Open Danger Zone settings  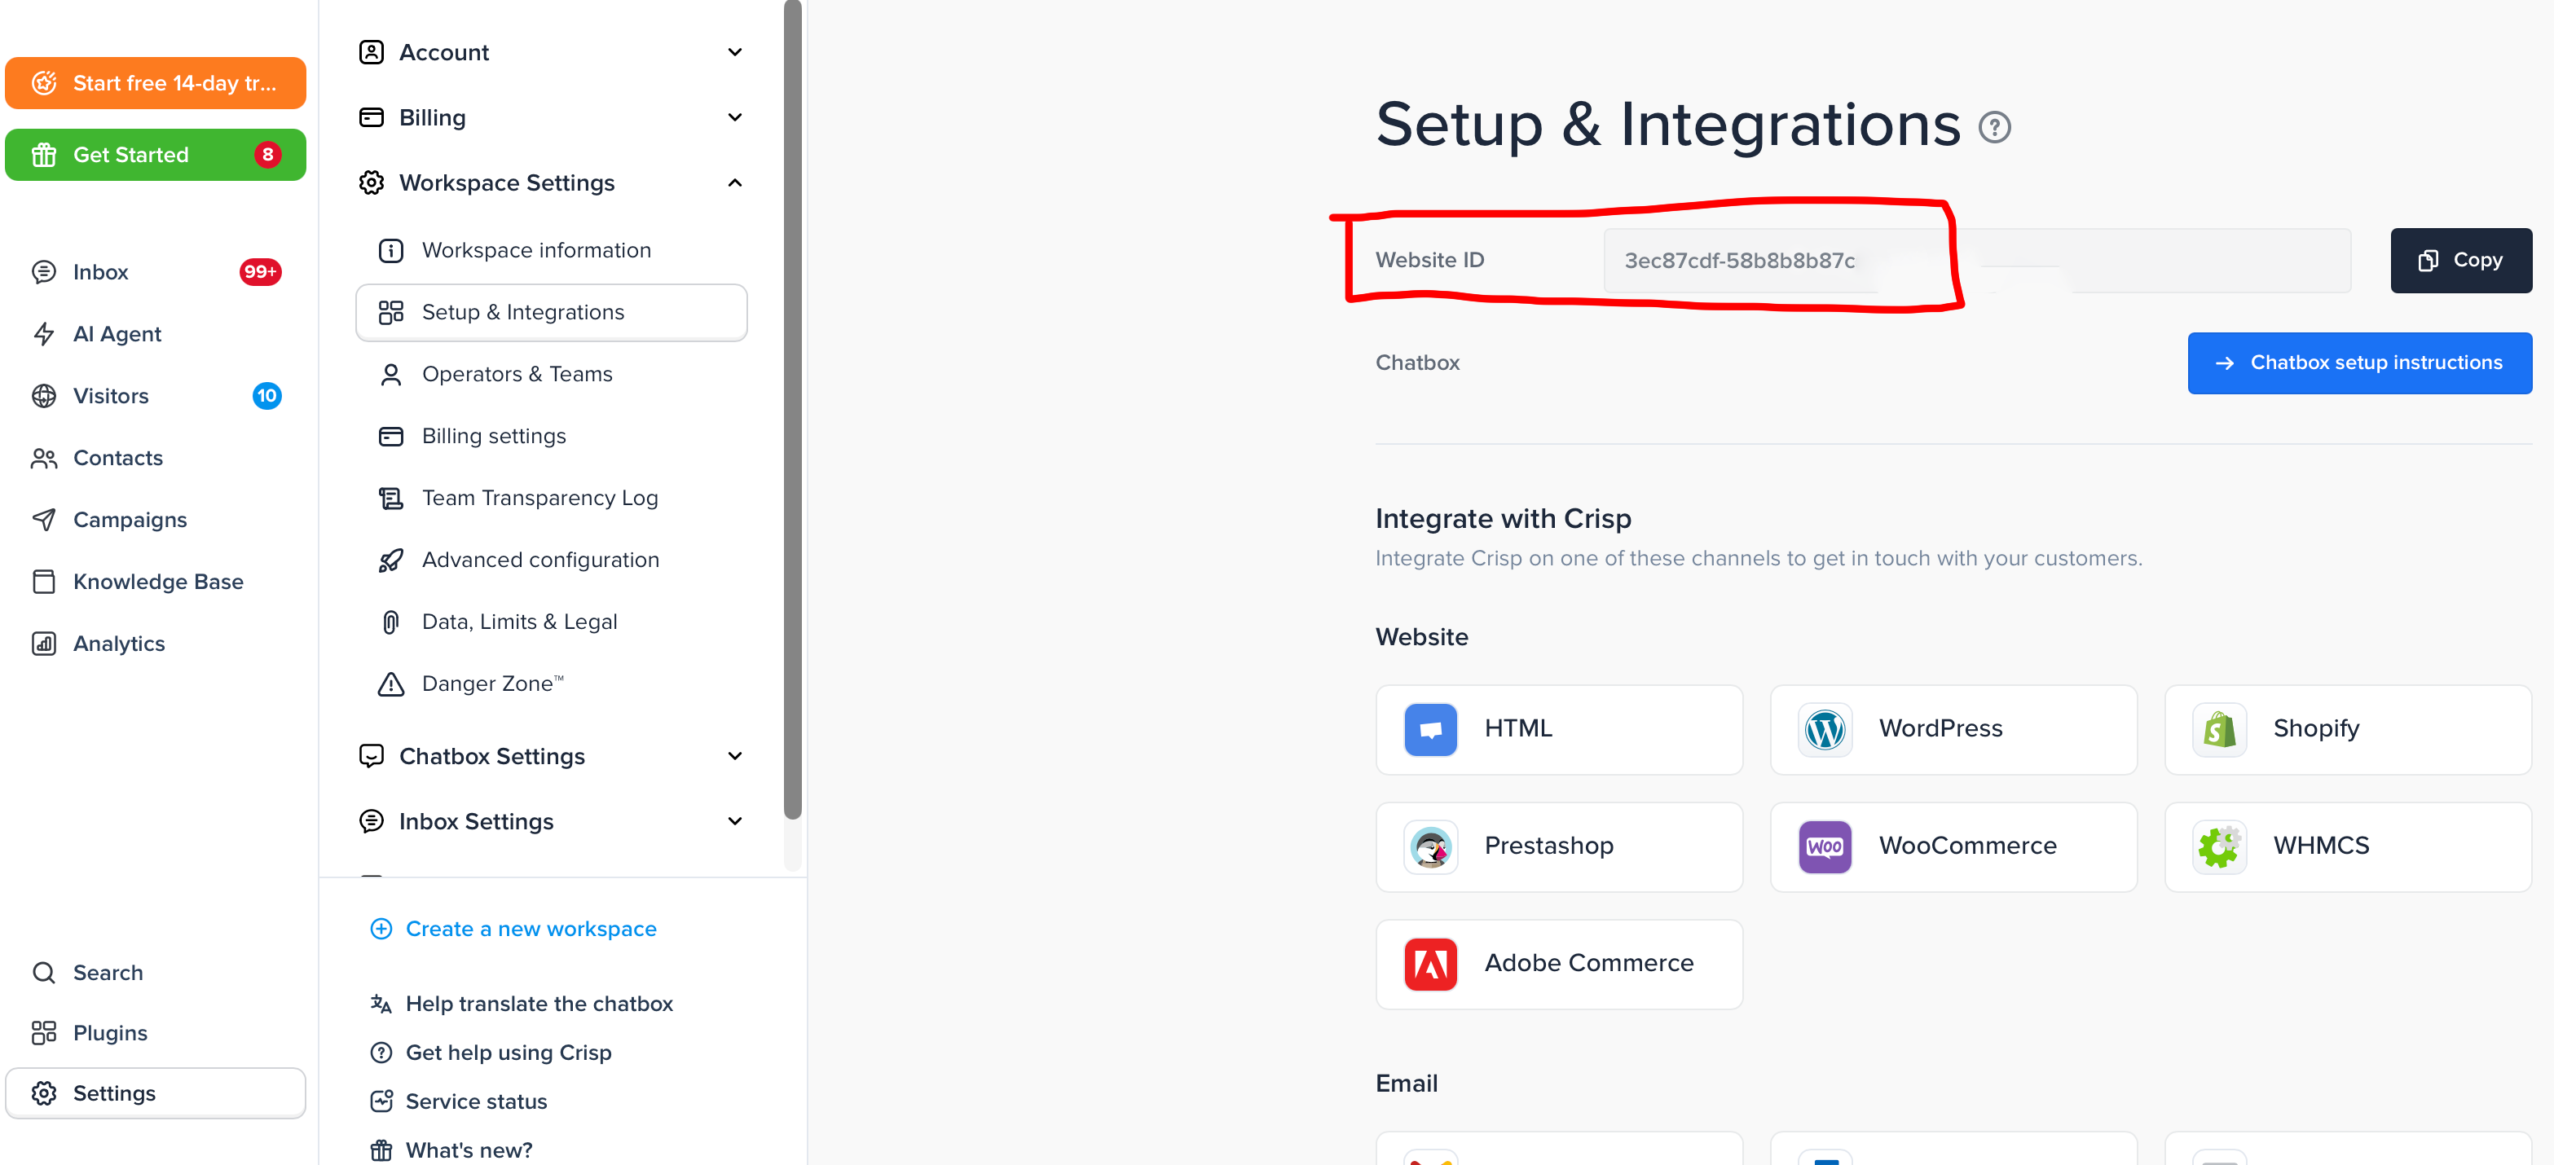pyautogui.click(x=551, y=684)
